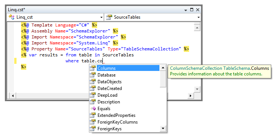This screenshot has width=278, height=140.
Task: Click the Columns tooltip description
Action: coord(216,74)
